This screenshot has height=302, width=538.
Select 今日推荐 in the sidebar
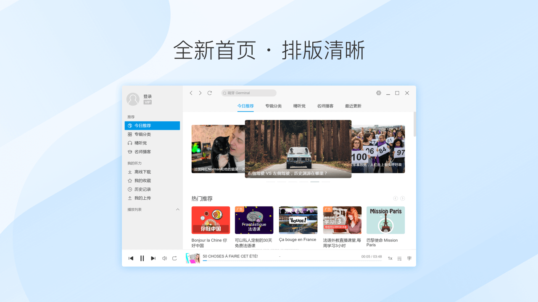click(x=152, y=125)
